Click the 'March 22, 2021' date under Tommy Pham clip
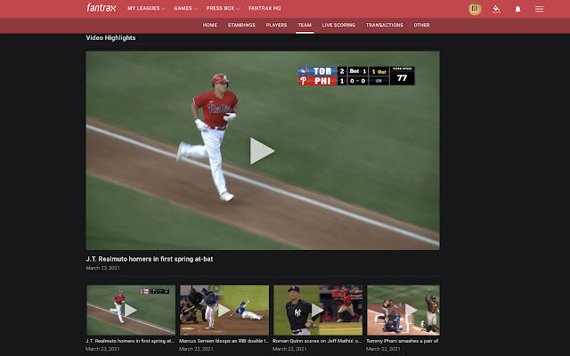Screen dimensions: 570x356 point(383,349)
